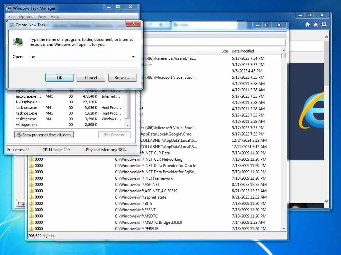Select folder icon for aspnet_state row
Screen dimensions: 341x255
pos(31,197)
